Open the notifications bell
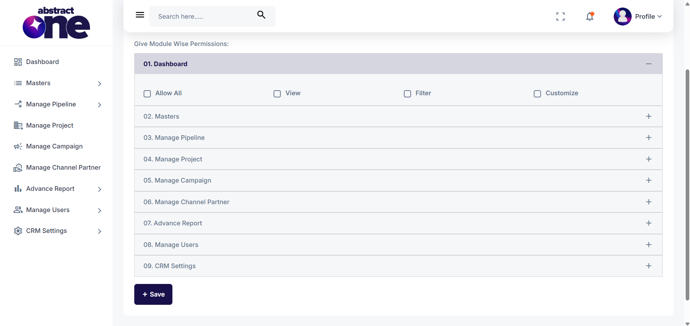 point(590,17)
